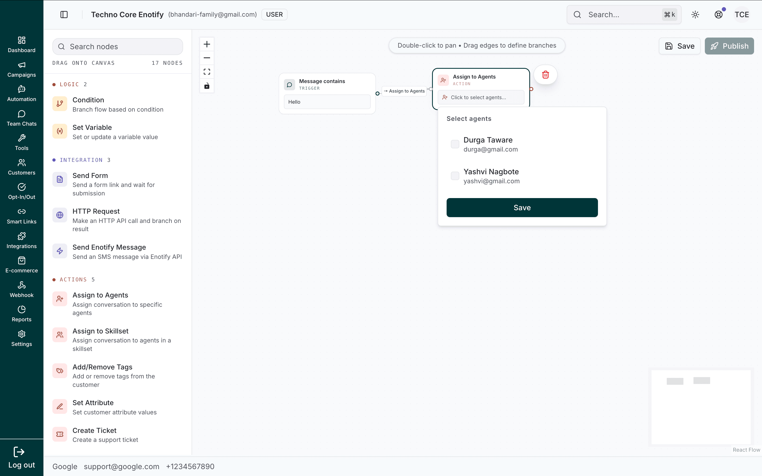Viewport: 762px width, 476px height.
Task: Select the Assign to Skillset icon
Action: coord(60,335)
